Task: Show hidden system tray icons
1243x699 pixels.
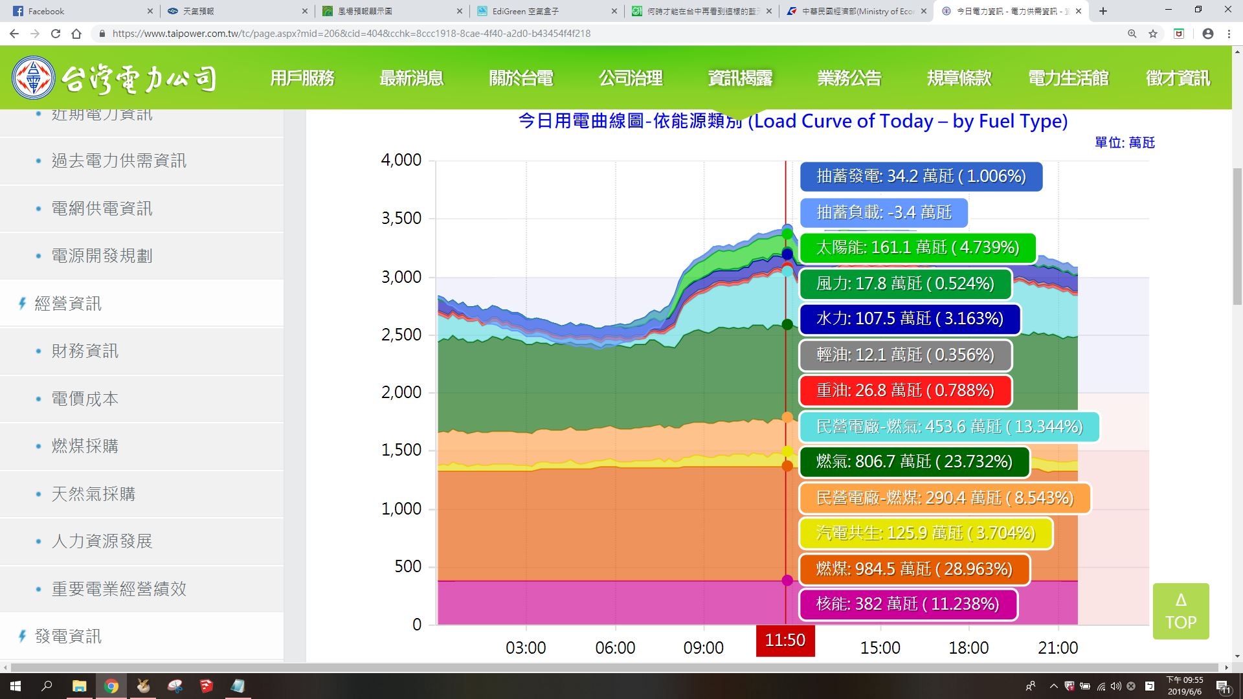Action: point(1053,686)
